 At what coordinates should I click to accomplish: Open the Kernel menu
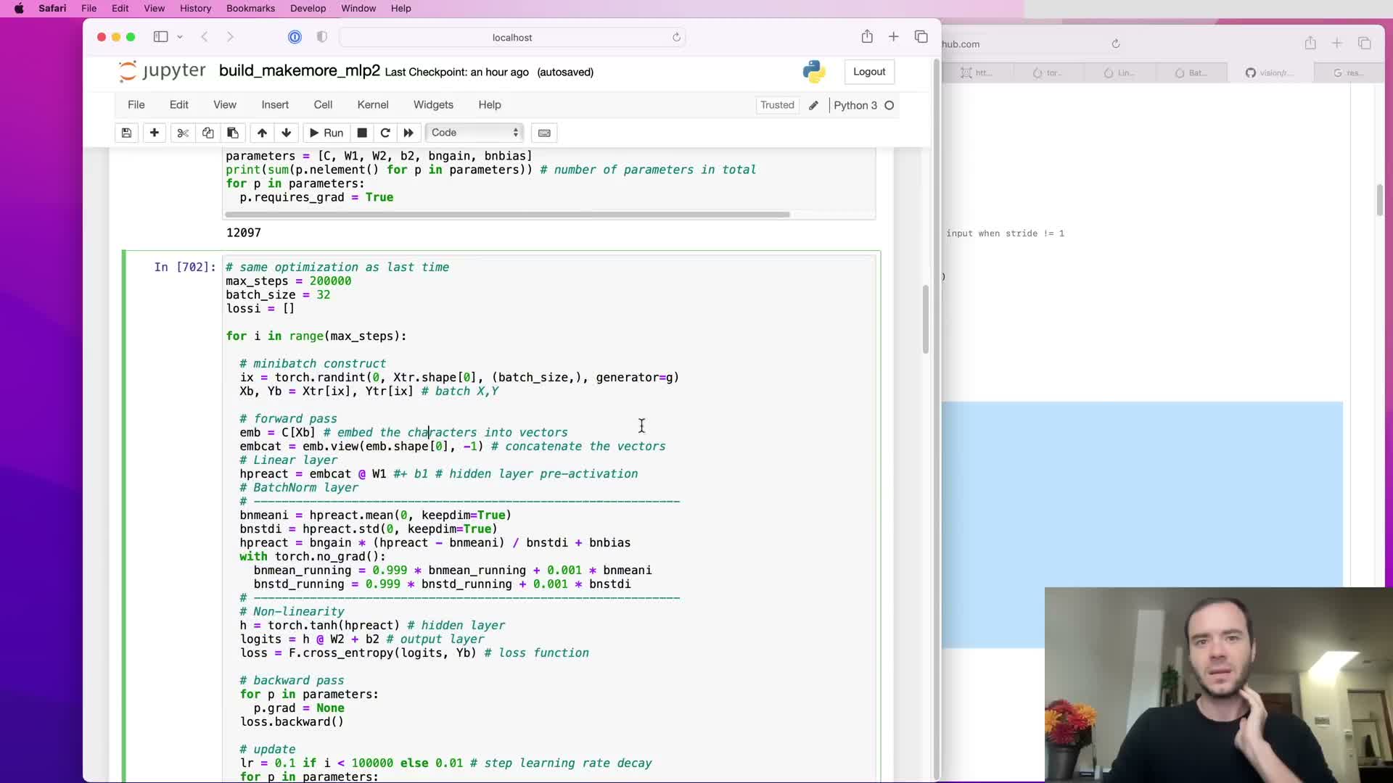click(x=372, y=105)
